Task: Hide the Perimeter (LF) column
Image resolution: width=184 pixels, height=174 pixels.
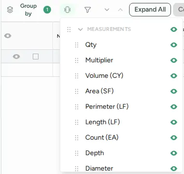Action: [174, 107]
